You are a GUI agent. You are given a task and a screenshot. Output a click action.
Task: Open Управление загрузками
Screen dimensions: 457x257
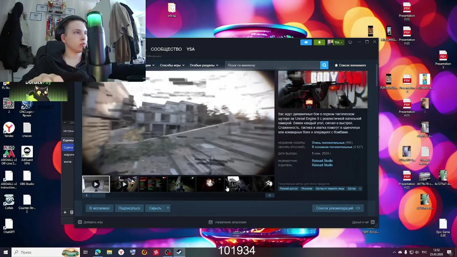click(227, 222)
